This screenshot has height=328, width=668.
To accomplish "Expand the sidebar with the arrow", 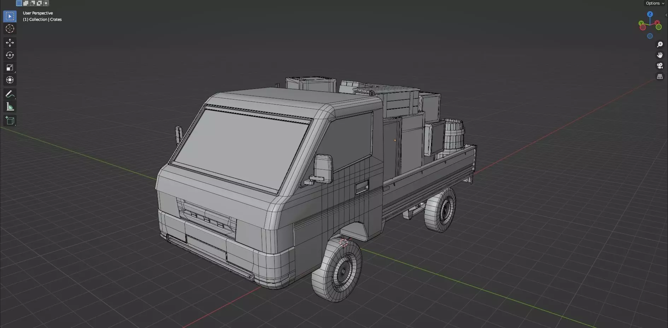I will (666, 15).
